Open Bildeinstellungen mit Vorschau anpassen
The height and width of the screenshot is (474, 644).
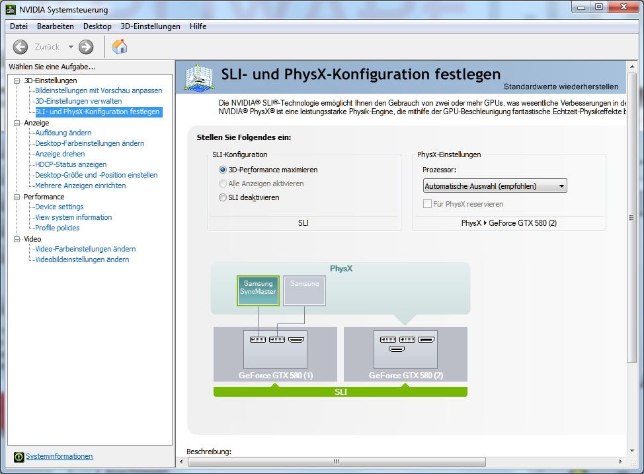tap(99, 90)
